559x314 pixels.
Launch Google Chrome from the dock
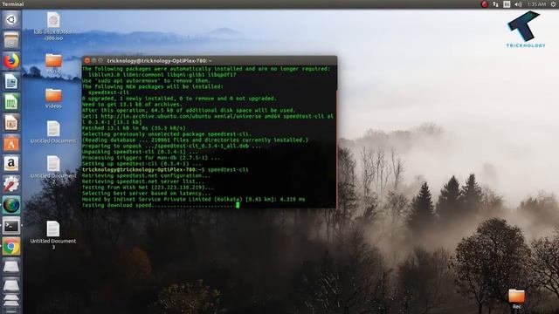click(x=11, y=246)
